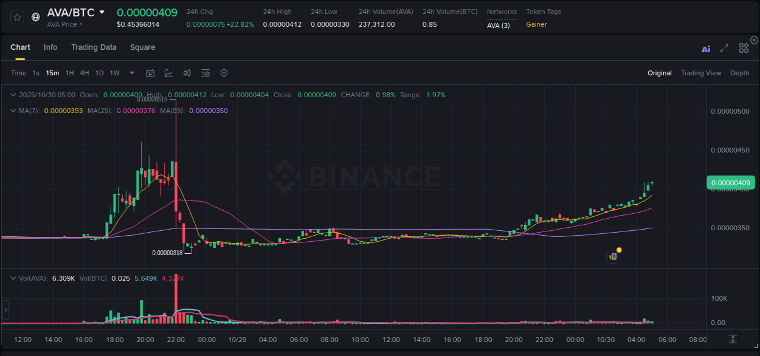Viewport: 760px width, 356px height.
Task: Select the line chart overlay icon
Action: pyautogui.click(x=168, y=72)
